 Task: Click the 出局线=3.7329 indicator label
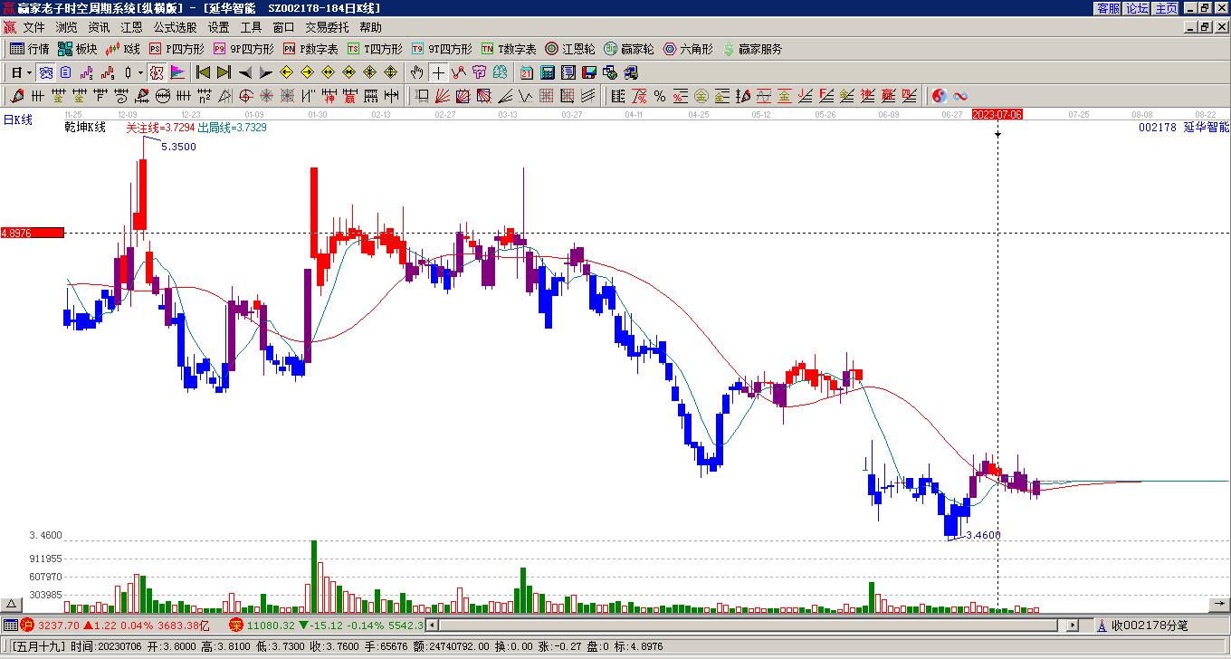tap(232, 128)
